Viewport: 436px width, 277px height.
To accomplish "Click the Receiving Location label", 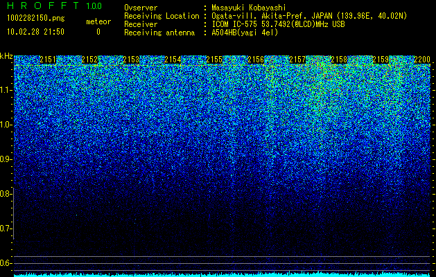I will pyautogui.click(x=162, y=16).
